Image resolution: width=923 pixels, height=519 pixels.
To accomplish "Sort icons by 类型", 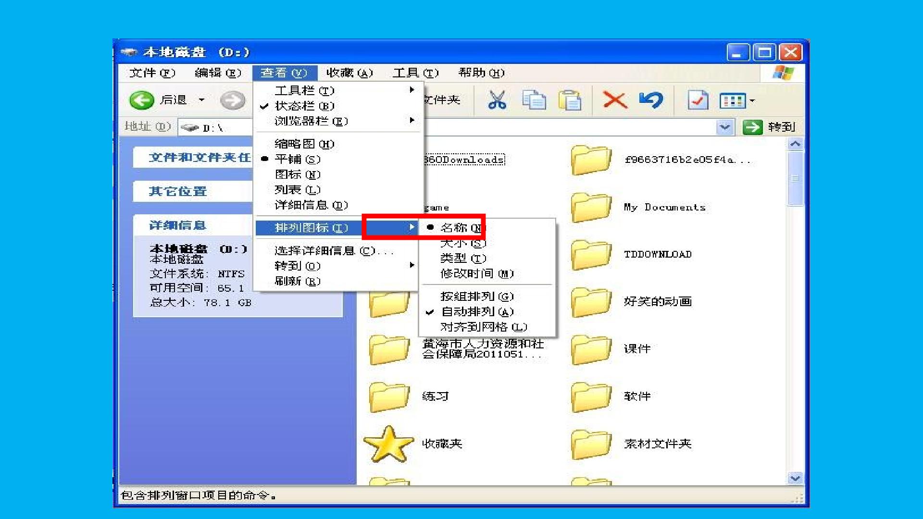I will pos(487,259).
